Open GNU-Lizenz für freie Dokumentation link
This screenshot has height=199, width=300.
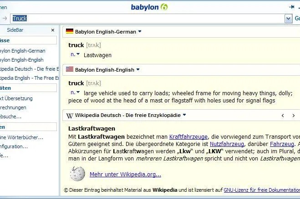click(x=262, y=190)
